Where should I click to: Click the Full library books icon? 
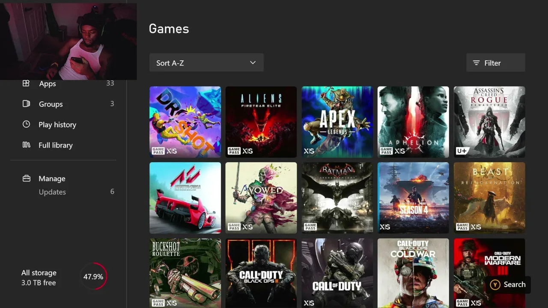pyautogui.click(x=26, y=145)
